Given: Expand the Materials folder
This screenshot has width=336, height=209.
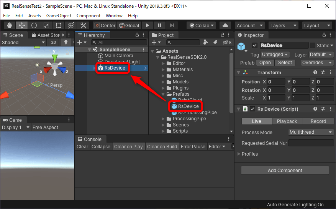Looking at the screenshot, I should click(163, 70).
